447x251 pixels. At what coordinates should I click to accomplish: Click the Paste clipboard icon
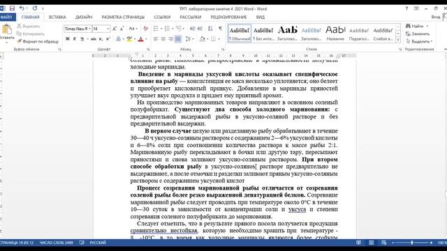6,29
